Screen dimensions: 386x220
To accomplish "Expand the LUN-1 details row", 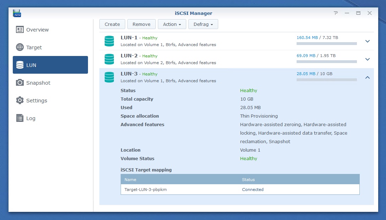I will coord(368,41).
